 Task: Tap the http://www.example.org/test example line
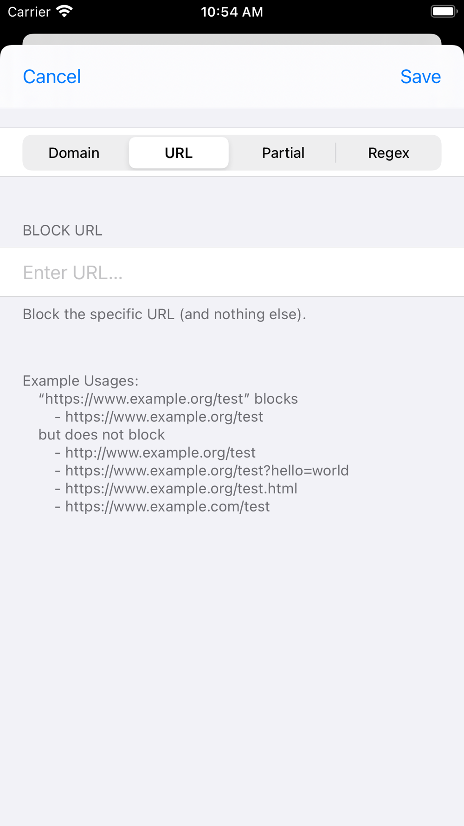coord(155,452)
